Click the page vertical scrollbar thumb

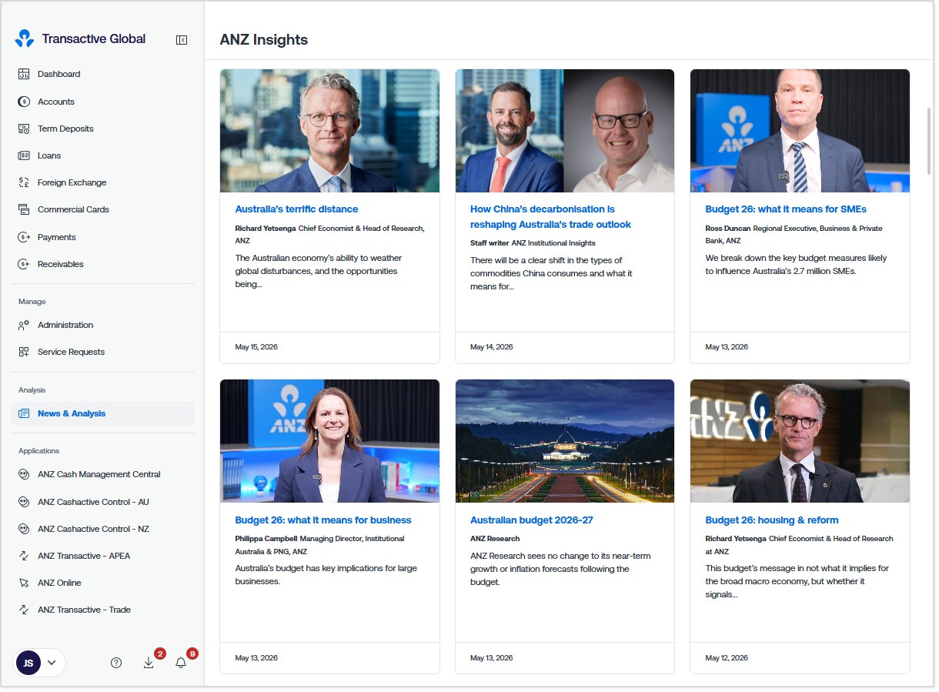pyautogui.click(x=929, y=140)
